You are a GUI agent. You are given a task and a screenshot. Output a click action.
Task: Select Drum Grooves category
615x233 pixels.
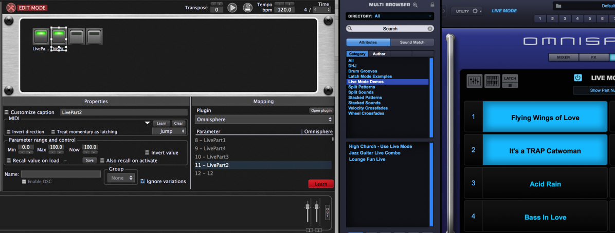(x=363, y=71)
